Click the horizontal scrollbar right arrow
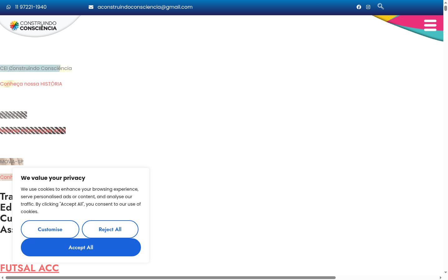This screenshot has width=448, height=280. click(x=441, y=278)
